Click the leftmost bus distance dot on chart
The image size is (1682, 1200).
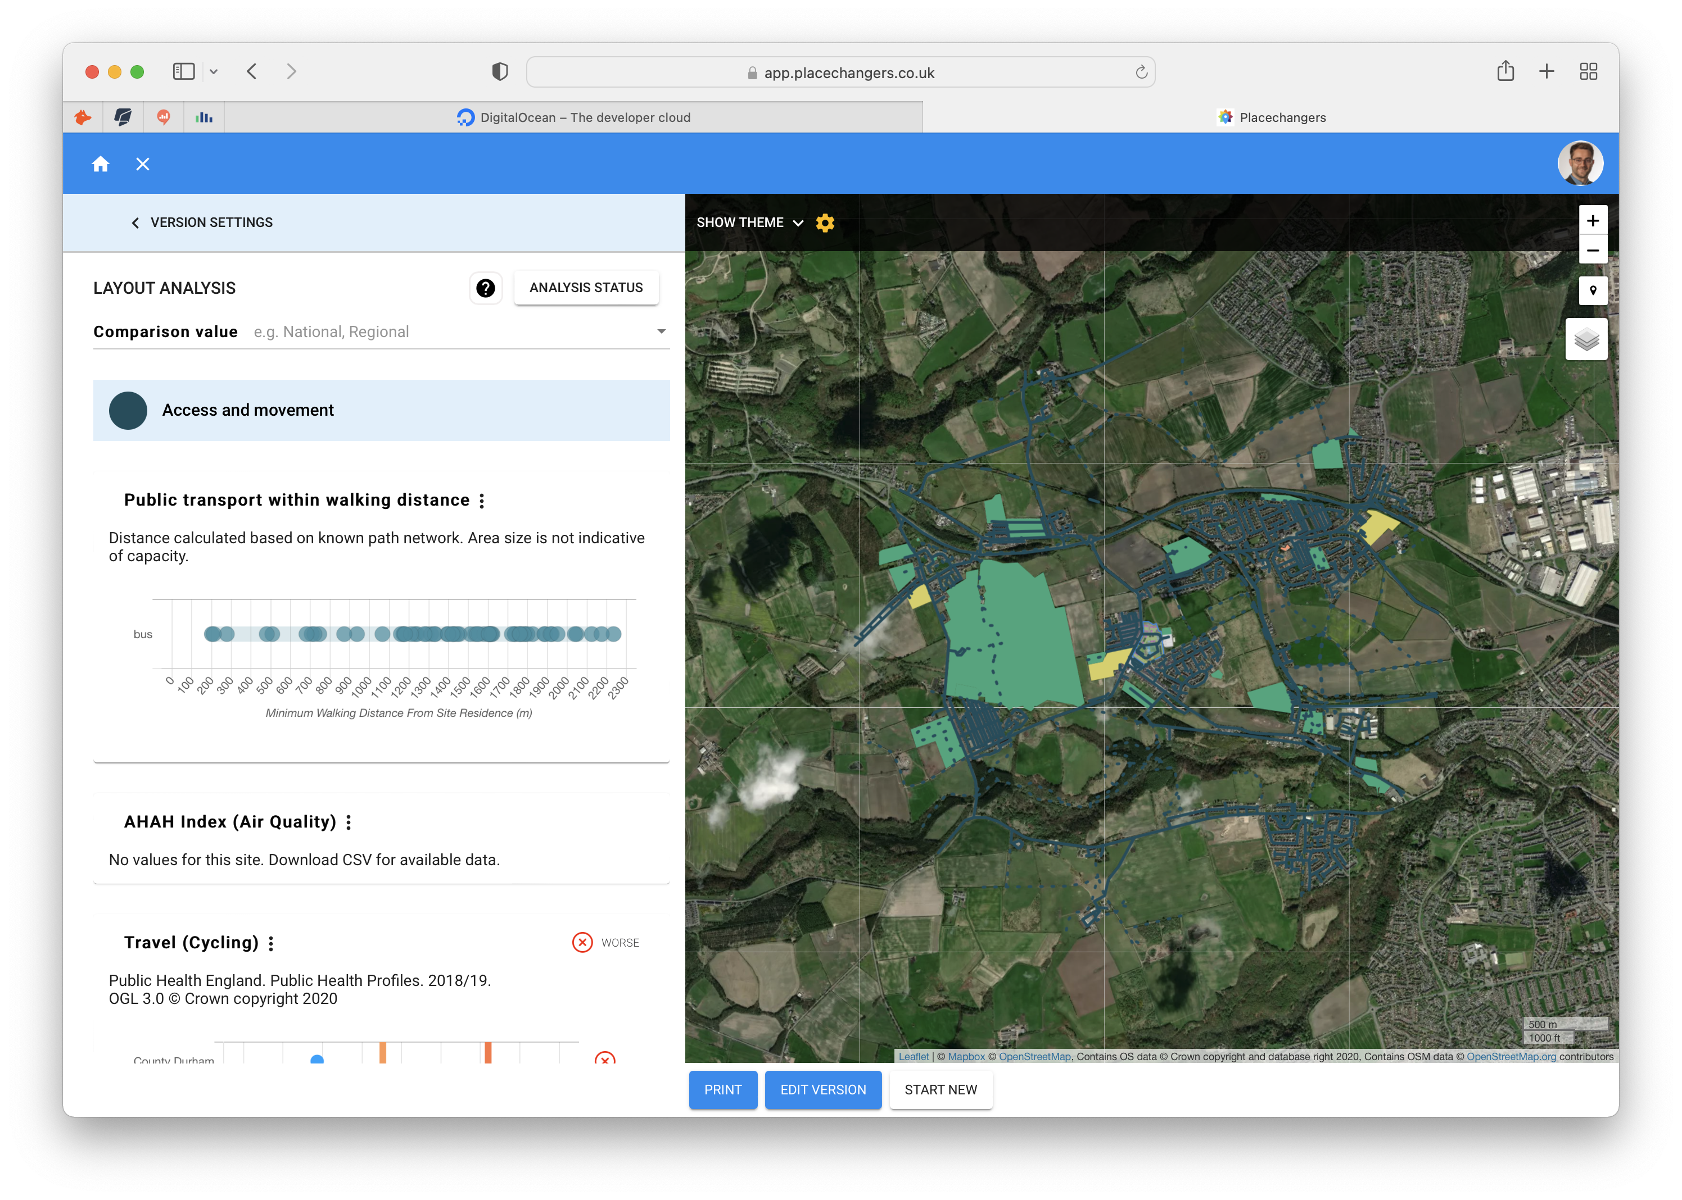[x=212, y=634]
